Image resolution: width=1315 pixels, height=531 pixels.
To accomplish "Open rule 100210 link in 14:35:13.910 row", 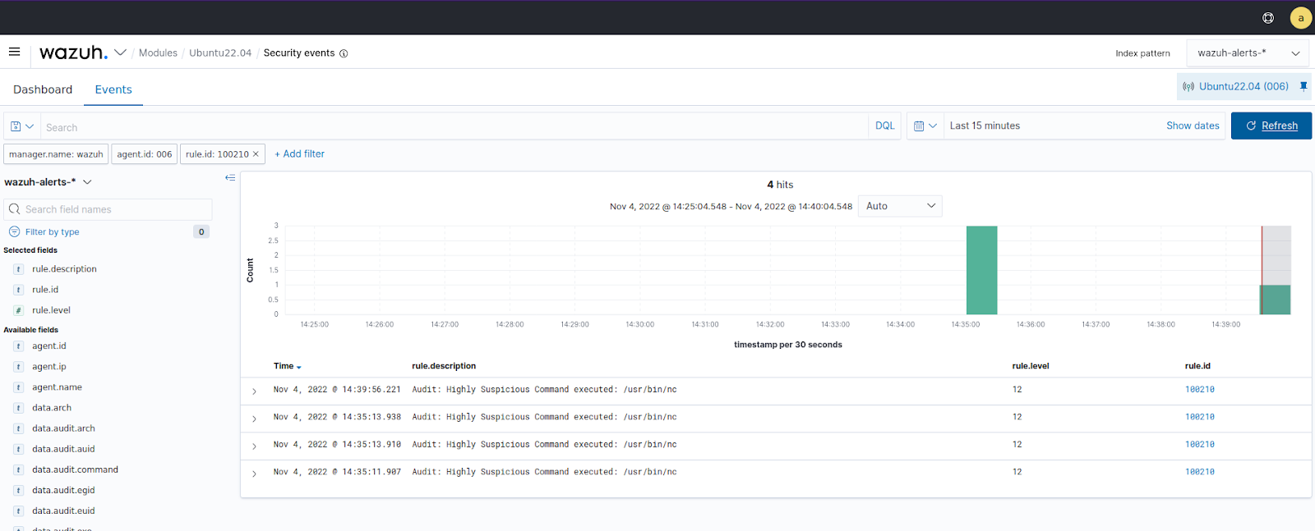I will pos(1199,445).
